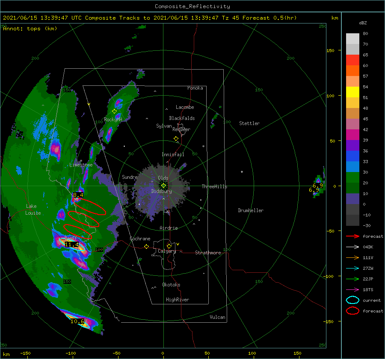Pick the red 65-60 dBZ swatch

click(x=352, y=60)
